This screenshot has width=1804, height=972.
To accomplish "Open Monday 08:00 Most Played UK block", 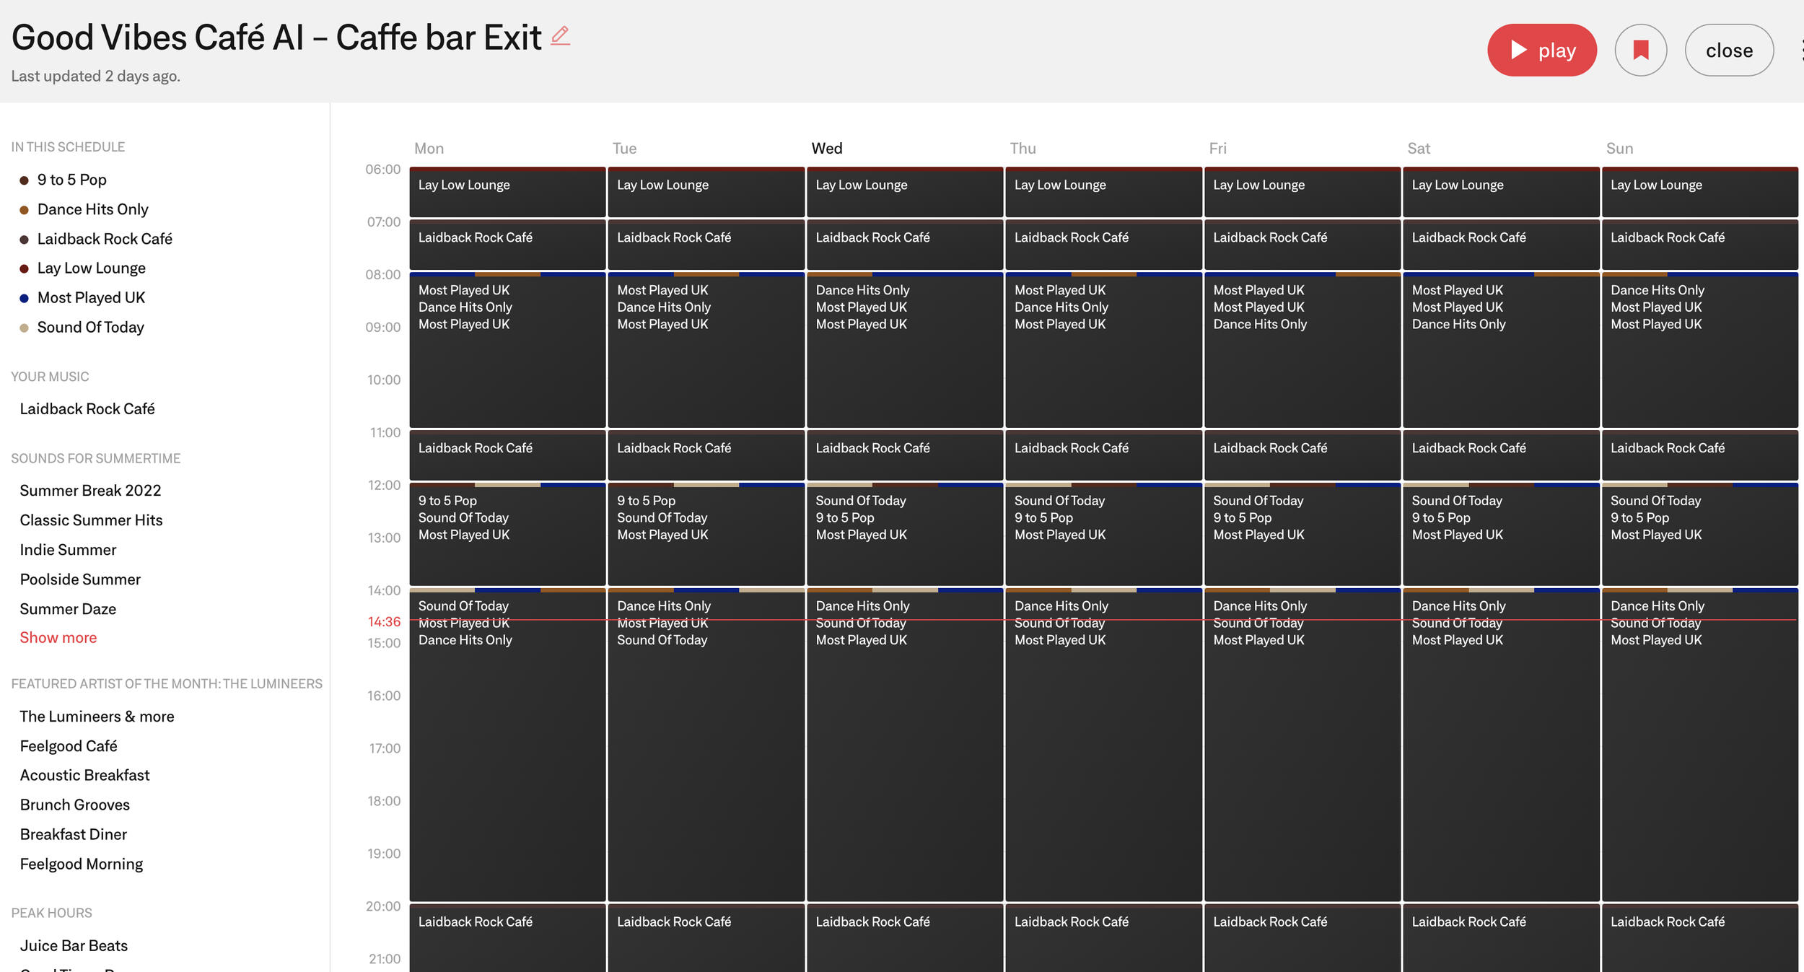I will (507, 350).
